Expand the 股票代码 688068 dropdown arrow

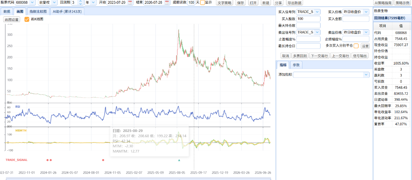[32, 2]
